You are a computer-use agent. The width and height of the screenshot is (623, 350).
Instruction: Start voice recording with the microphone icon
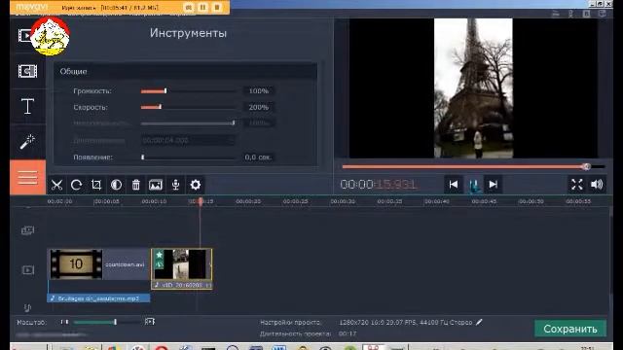coord(175,185)
